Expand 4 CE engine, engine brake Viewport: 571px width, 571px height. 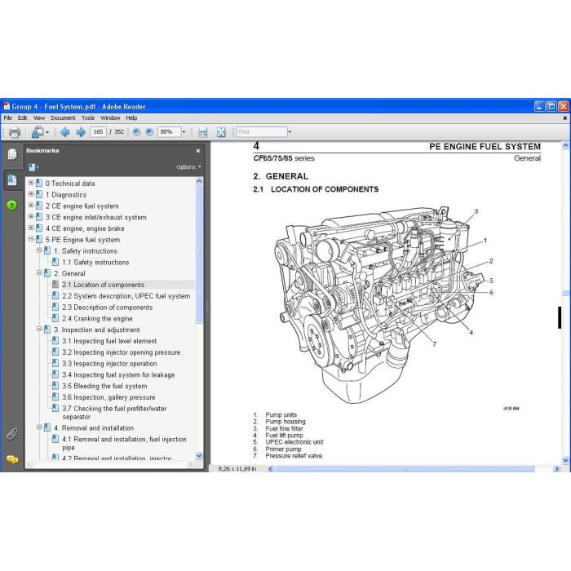coord(31,228)
